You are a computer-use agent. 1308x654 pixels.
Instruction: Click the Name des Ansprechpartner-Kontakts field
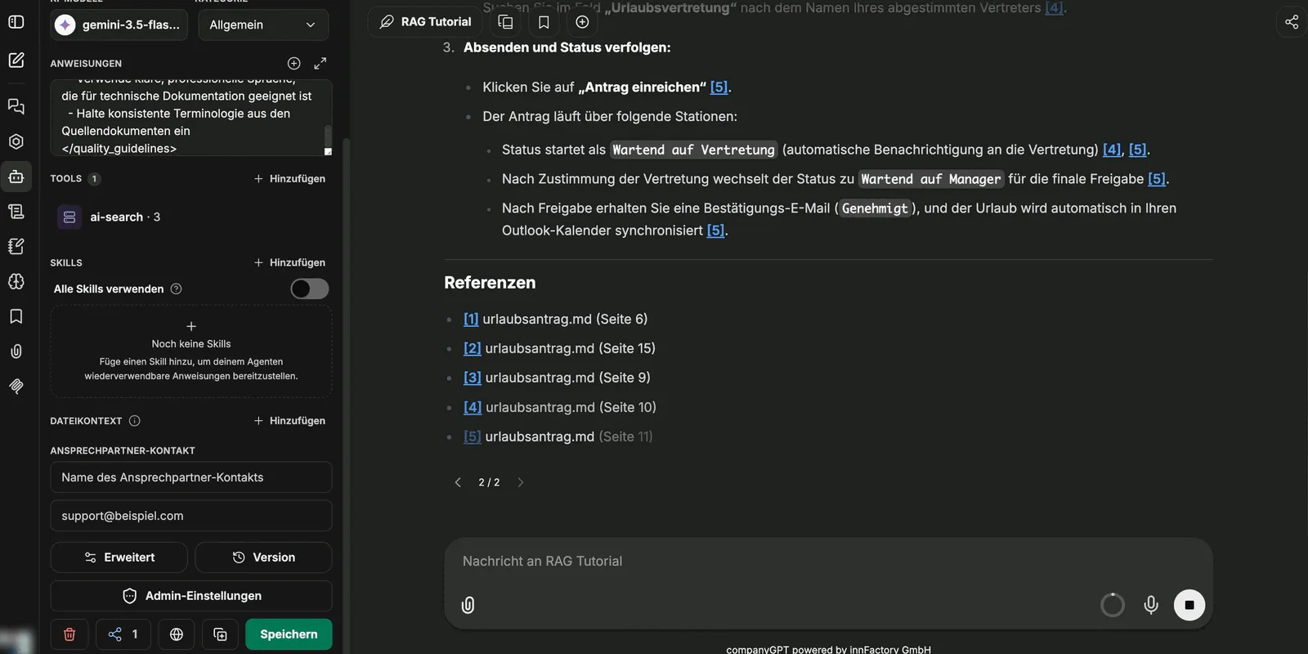point(191,477)
